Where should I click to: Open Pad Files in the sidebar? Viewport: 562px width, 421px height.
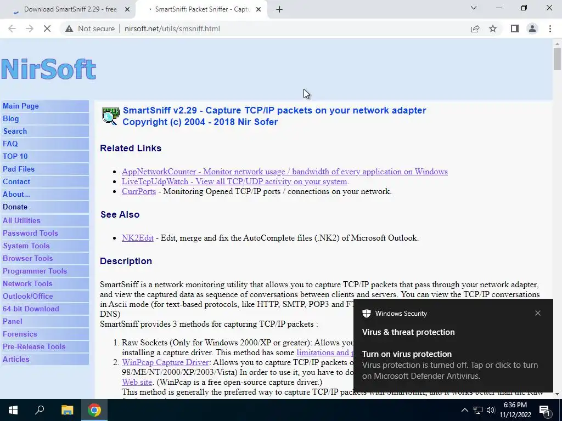(45, 169)
